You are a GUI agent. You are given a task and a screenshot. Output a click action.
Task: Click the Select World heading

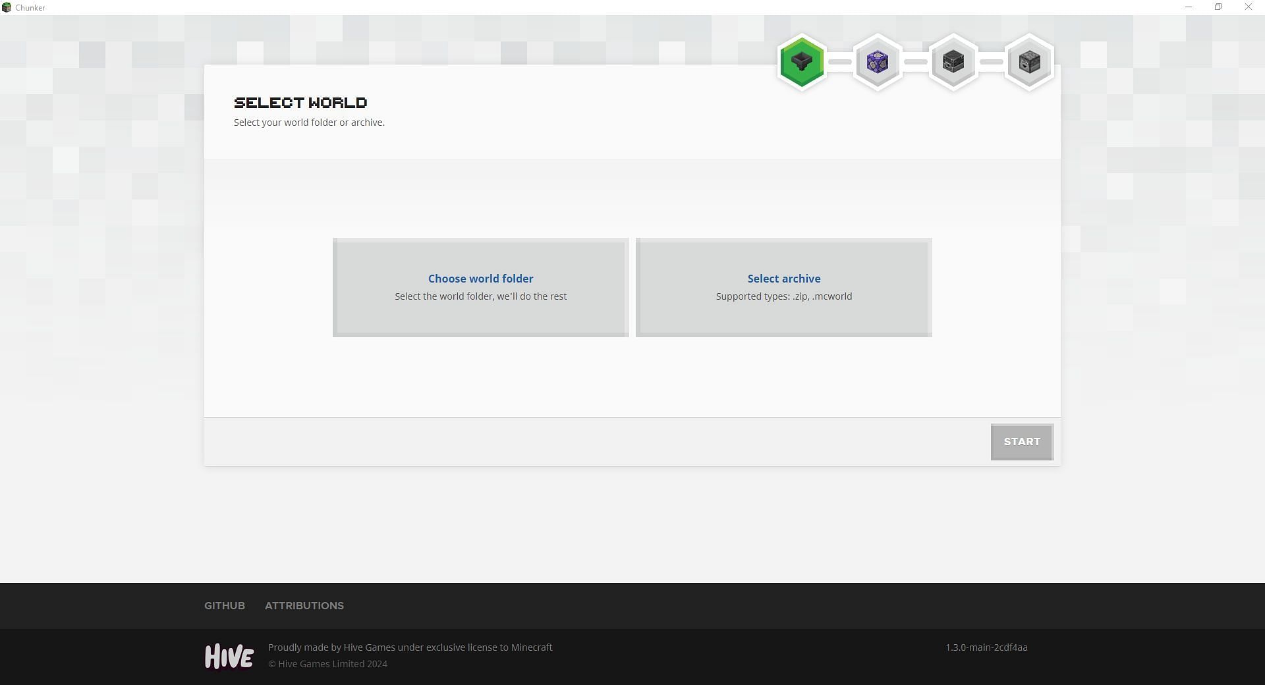300,103
